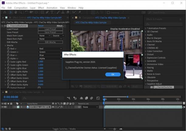Screen dimensions: 186x131
Task: Click the Motion Blur timeline icon
Action: click(91, 98)
